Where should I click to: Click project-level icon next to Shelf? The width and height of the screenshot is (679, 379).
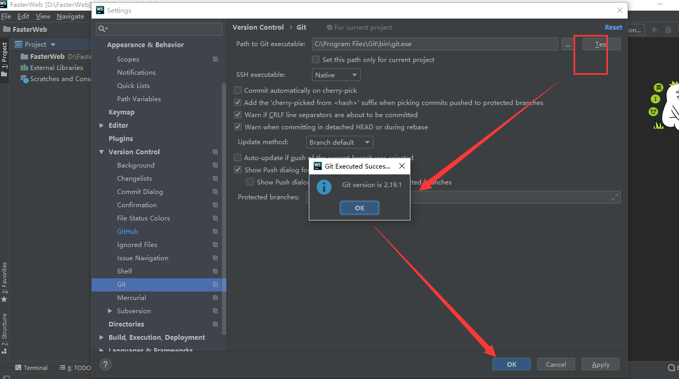point(216,271)
